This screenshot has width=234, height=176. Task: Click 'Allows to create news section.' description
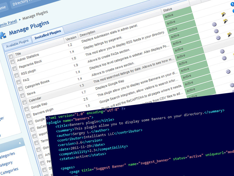tap(113, 69)
